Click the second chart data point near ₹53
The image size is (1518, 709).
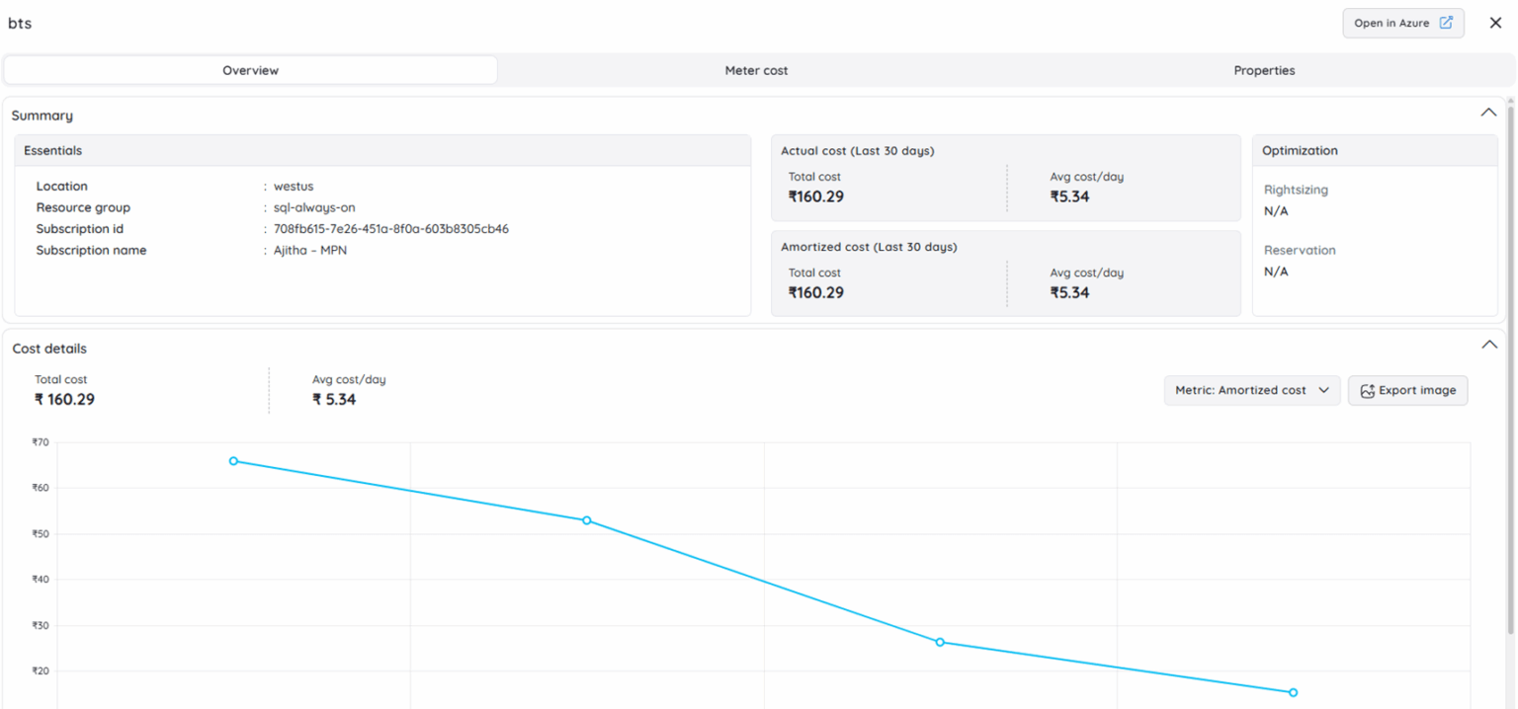point(586,520)
